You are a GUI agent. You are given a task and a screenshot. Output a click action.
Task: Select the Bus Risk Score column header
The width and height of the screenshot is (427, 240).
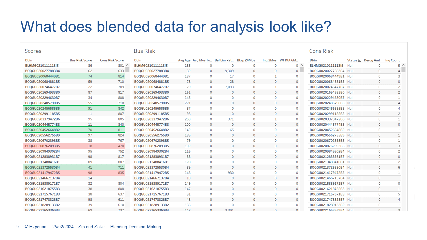click(81, 60)
